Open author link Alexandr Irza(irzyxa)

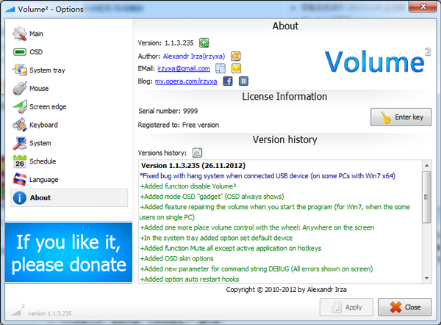coord(194,56)
